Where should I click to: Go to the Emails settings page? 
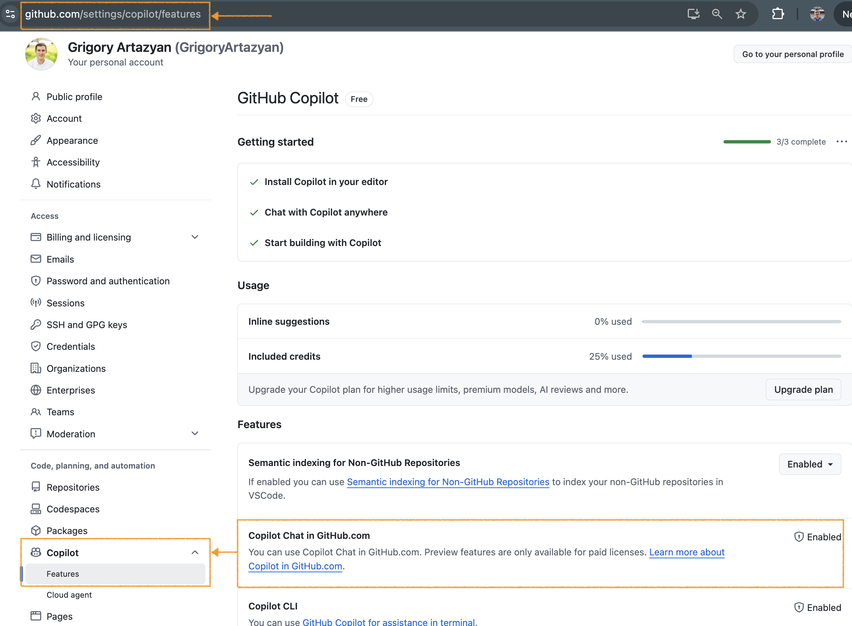(x=60, y=259)
